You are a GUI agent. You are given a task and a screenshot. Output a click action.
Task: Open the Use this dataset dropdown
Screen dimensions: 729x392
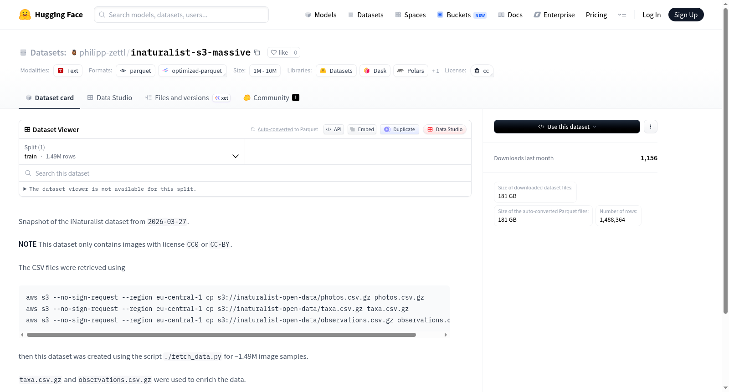(x=567, y=127)
